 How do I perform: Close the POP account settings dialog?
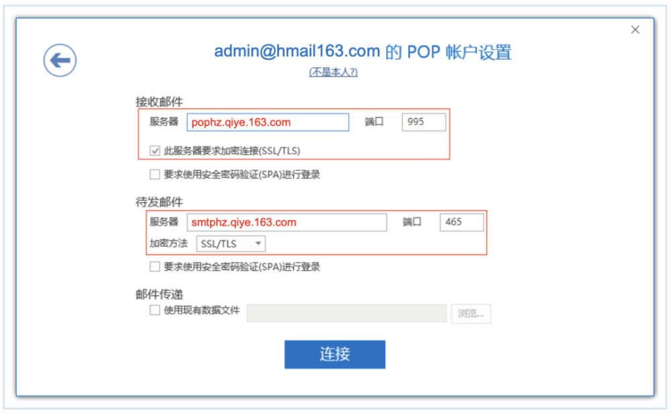point(635,30)
